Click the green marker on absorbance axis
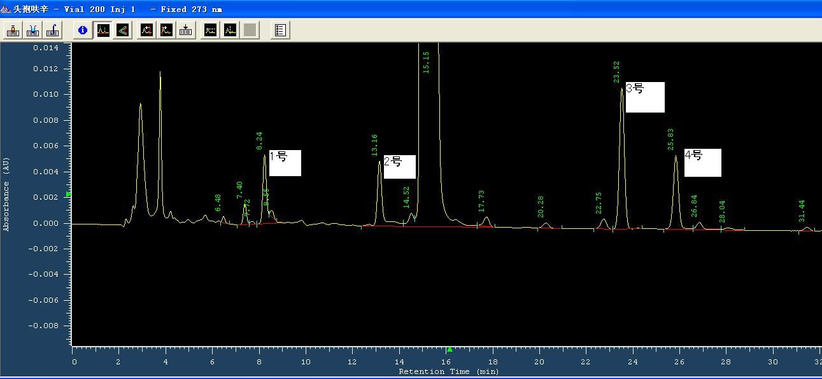 [x=68, y=194]
